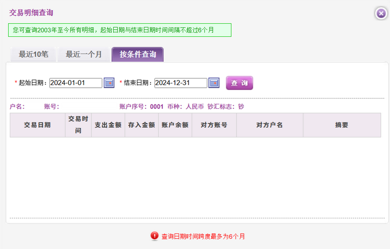Select the 按条件查询 tab
Viewport: 390px width, 249px height.
(x=138, y=55)
